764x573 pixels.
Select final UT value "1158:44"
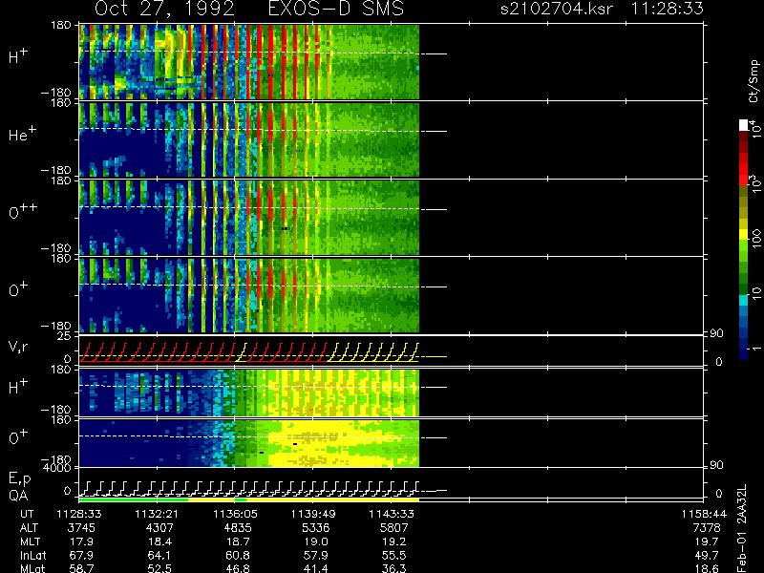704,514
